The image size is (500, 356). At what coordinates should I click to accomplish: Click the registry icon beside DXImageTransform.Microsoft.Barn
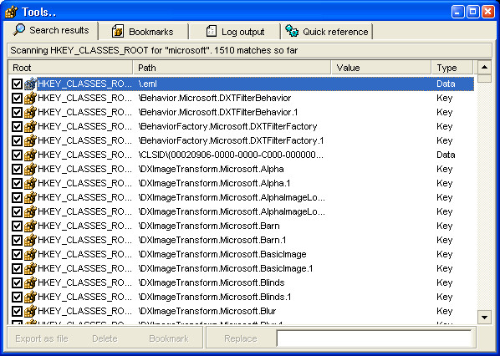pyautogui.click(x=30, y=226)
